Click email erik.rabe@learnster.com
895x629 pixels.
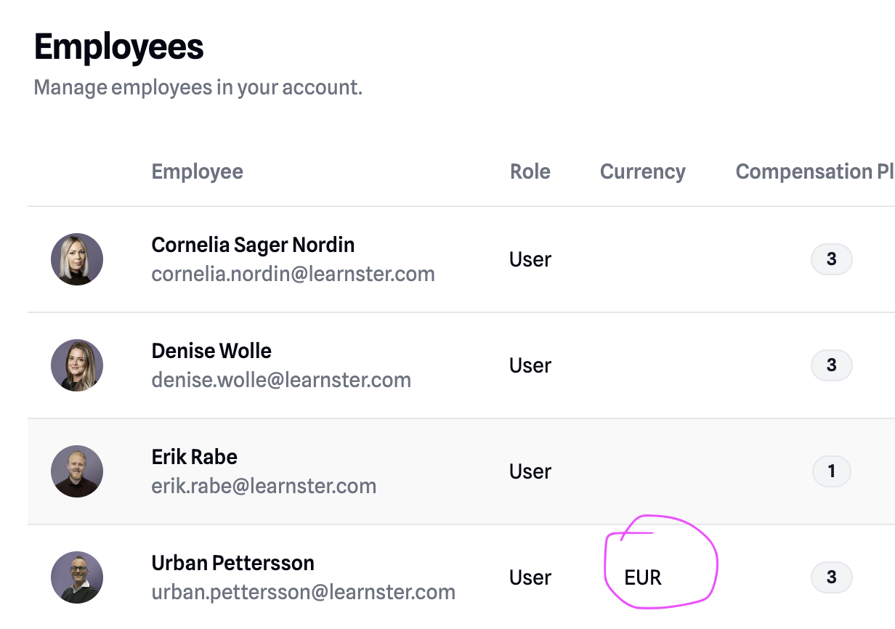264,487
